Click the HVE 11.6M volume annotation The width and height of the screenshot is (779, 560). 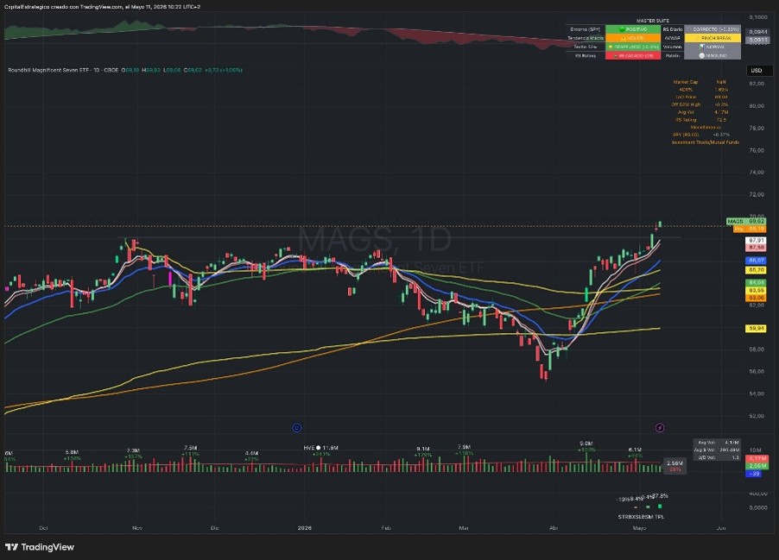(321, 448)
